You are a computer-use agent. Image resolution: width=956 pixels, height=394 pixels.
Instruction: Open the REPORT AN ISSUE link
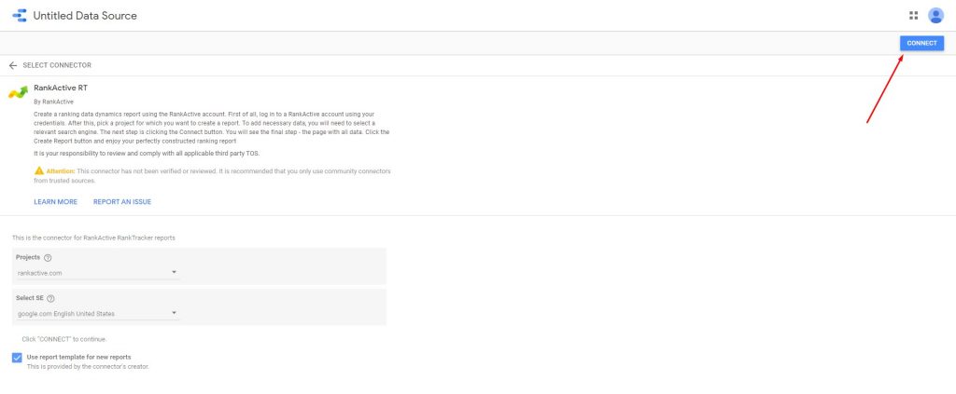(122, 202)
